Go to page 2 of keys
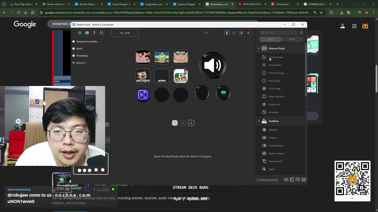 [x=183, y=123]
